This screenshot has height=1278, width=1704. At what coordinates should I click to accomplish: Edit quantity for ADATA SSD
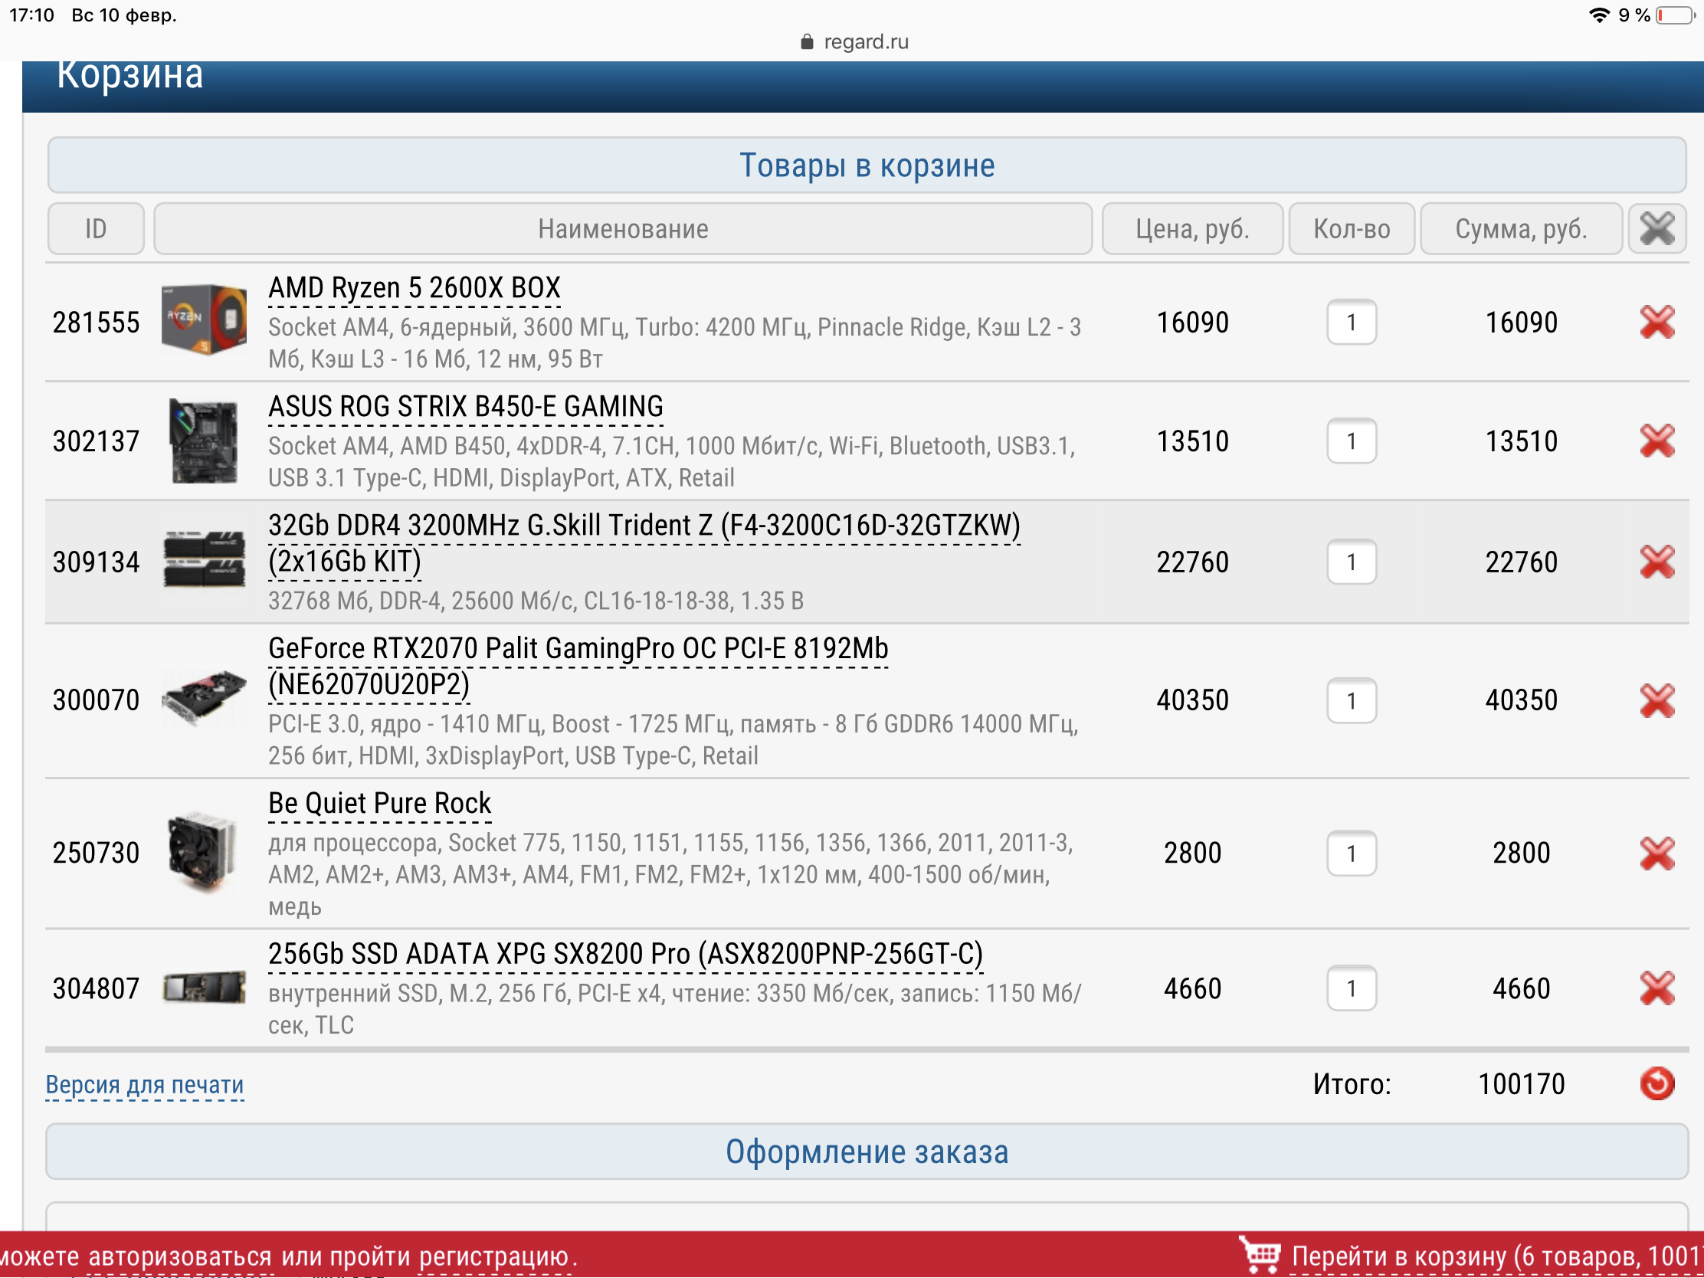point(1351,988)
